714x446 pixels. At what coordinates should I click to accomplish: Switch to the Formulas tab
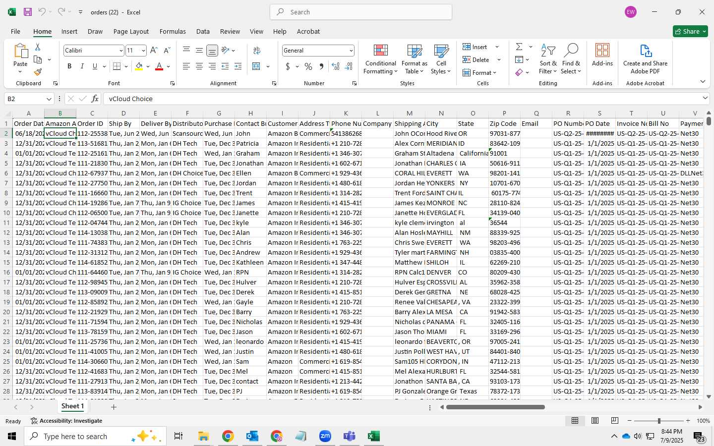pos(173,31)
